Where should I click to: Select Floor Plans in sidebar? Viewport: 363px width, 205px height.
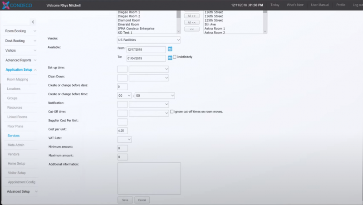click(x=15, y=126)
